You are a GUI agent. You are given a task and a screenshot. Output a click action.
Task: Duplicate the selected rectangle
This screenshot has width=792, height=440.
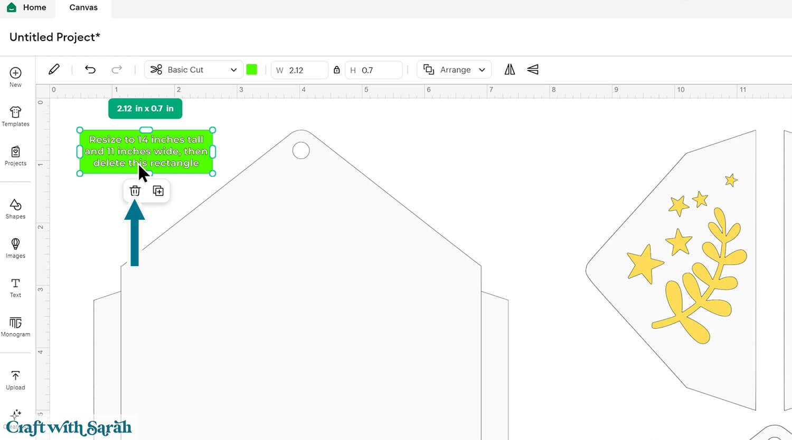158,191
